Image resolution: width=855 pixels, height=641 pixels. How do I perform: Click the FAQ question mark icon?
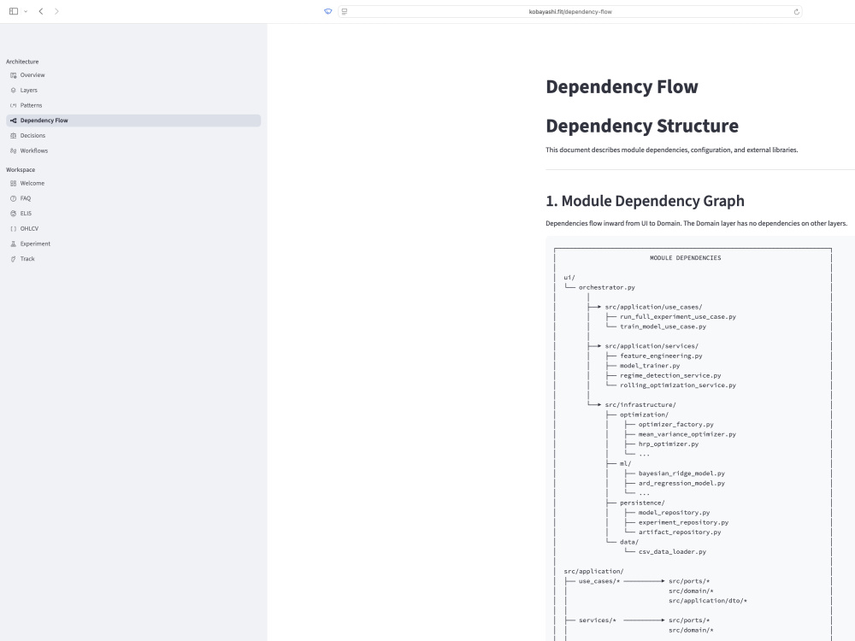click(x=13, y=198)
